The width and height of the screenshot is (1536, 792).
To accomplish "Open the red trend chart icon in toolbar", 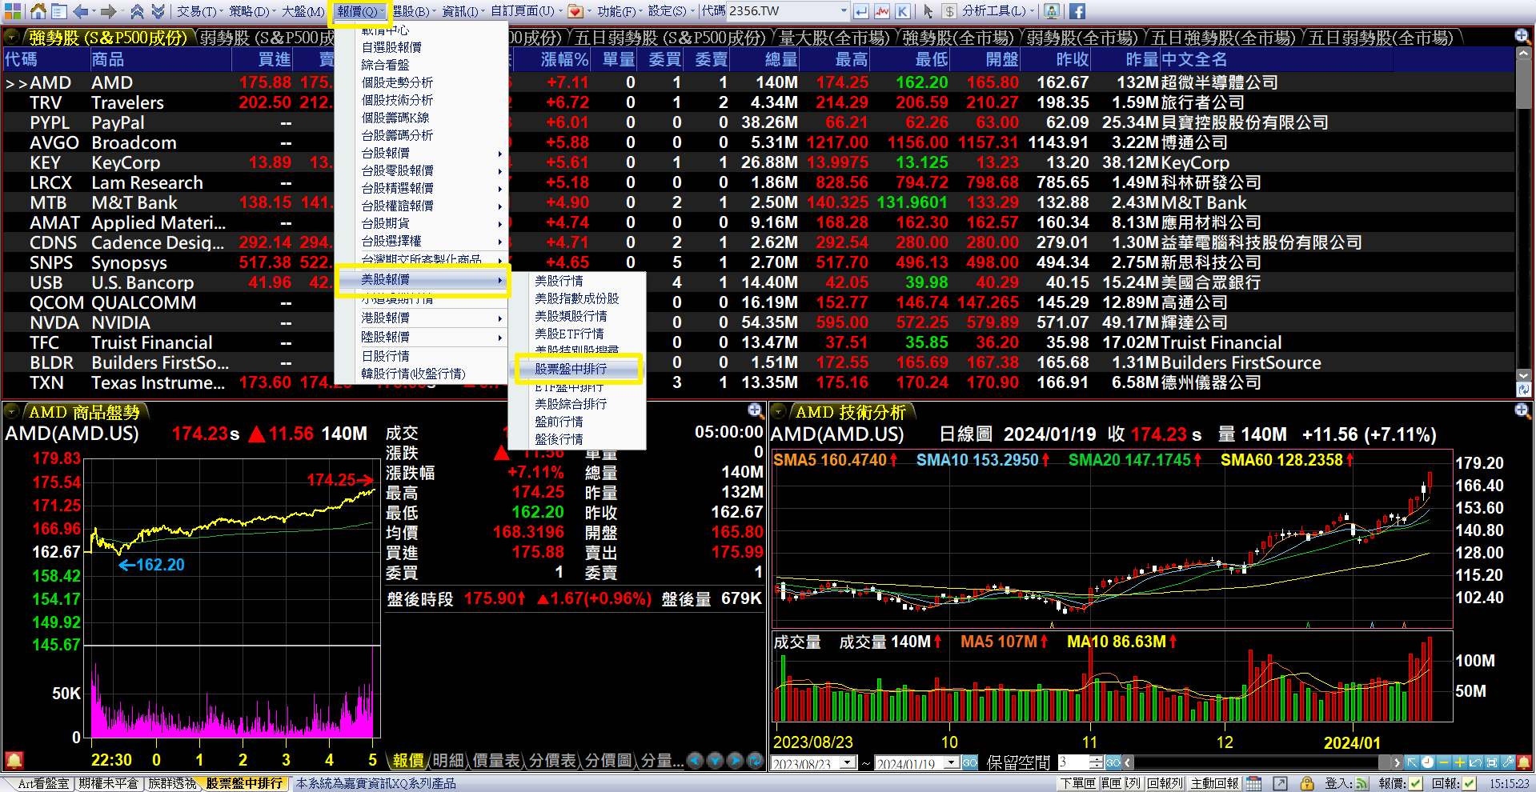I will (x=882, y=10).
